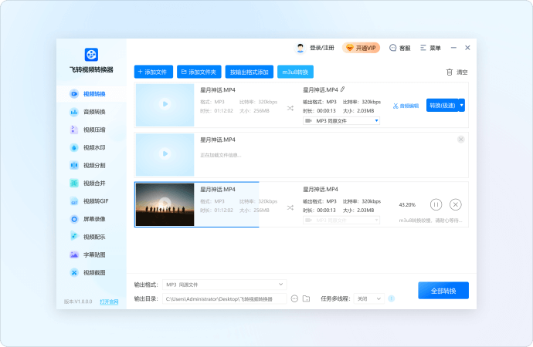The width and height of the screenshot is (533, 347).
Task: Expand the 转换(极速) arrow dropdown
Action: 462,105
